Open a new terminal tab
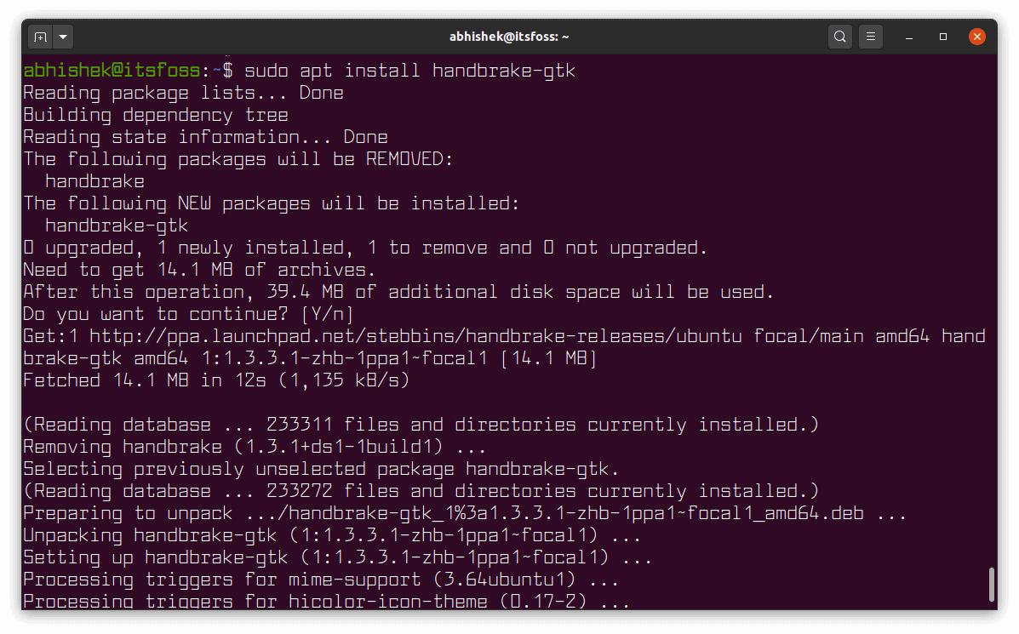The height and width of the screenshot is (634, 1019). pyautogui.click(x=40, y=37)
